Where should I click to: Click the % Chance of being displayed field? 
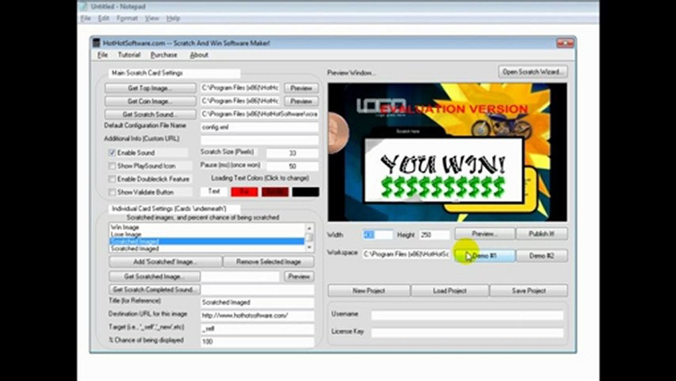[x=257, y=342]
